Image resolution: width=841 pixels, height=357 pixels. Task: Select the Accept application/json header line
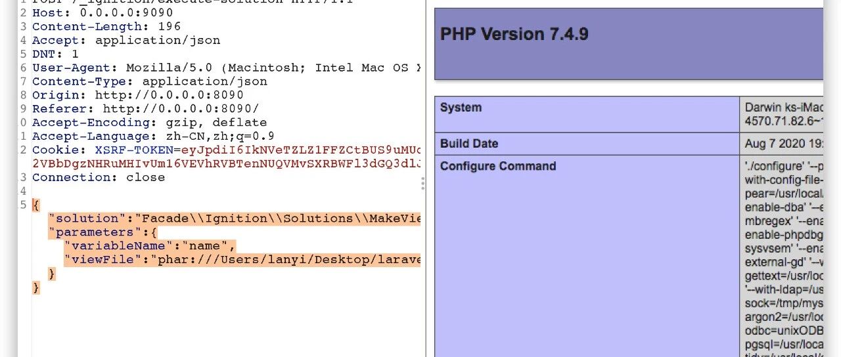click(x=126, y=40)
